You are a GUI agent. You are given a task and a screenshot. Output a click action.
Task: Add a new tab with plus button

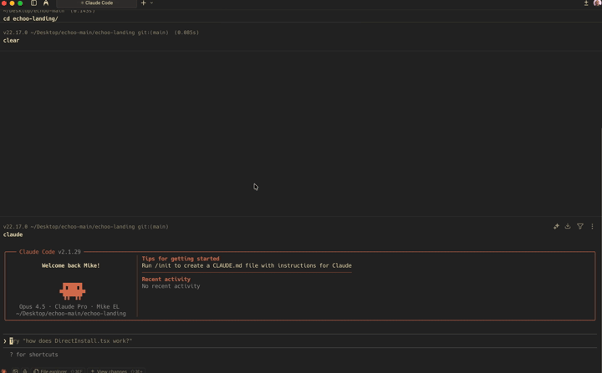pyautogui.click(x=143, y=3)
